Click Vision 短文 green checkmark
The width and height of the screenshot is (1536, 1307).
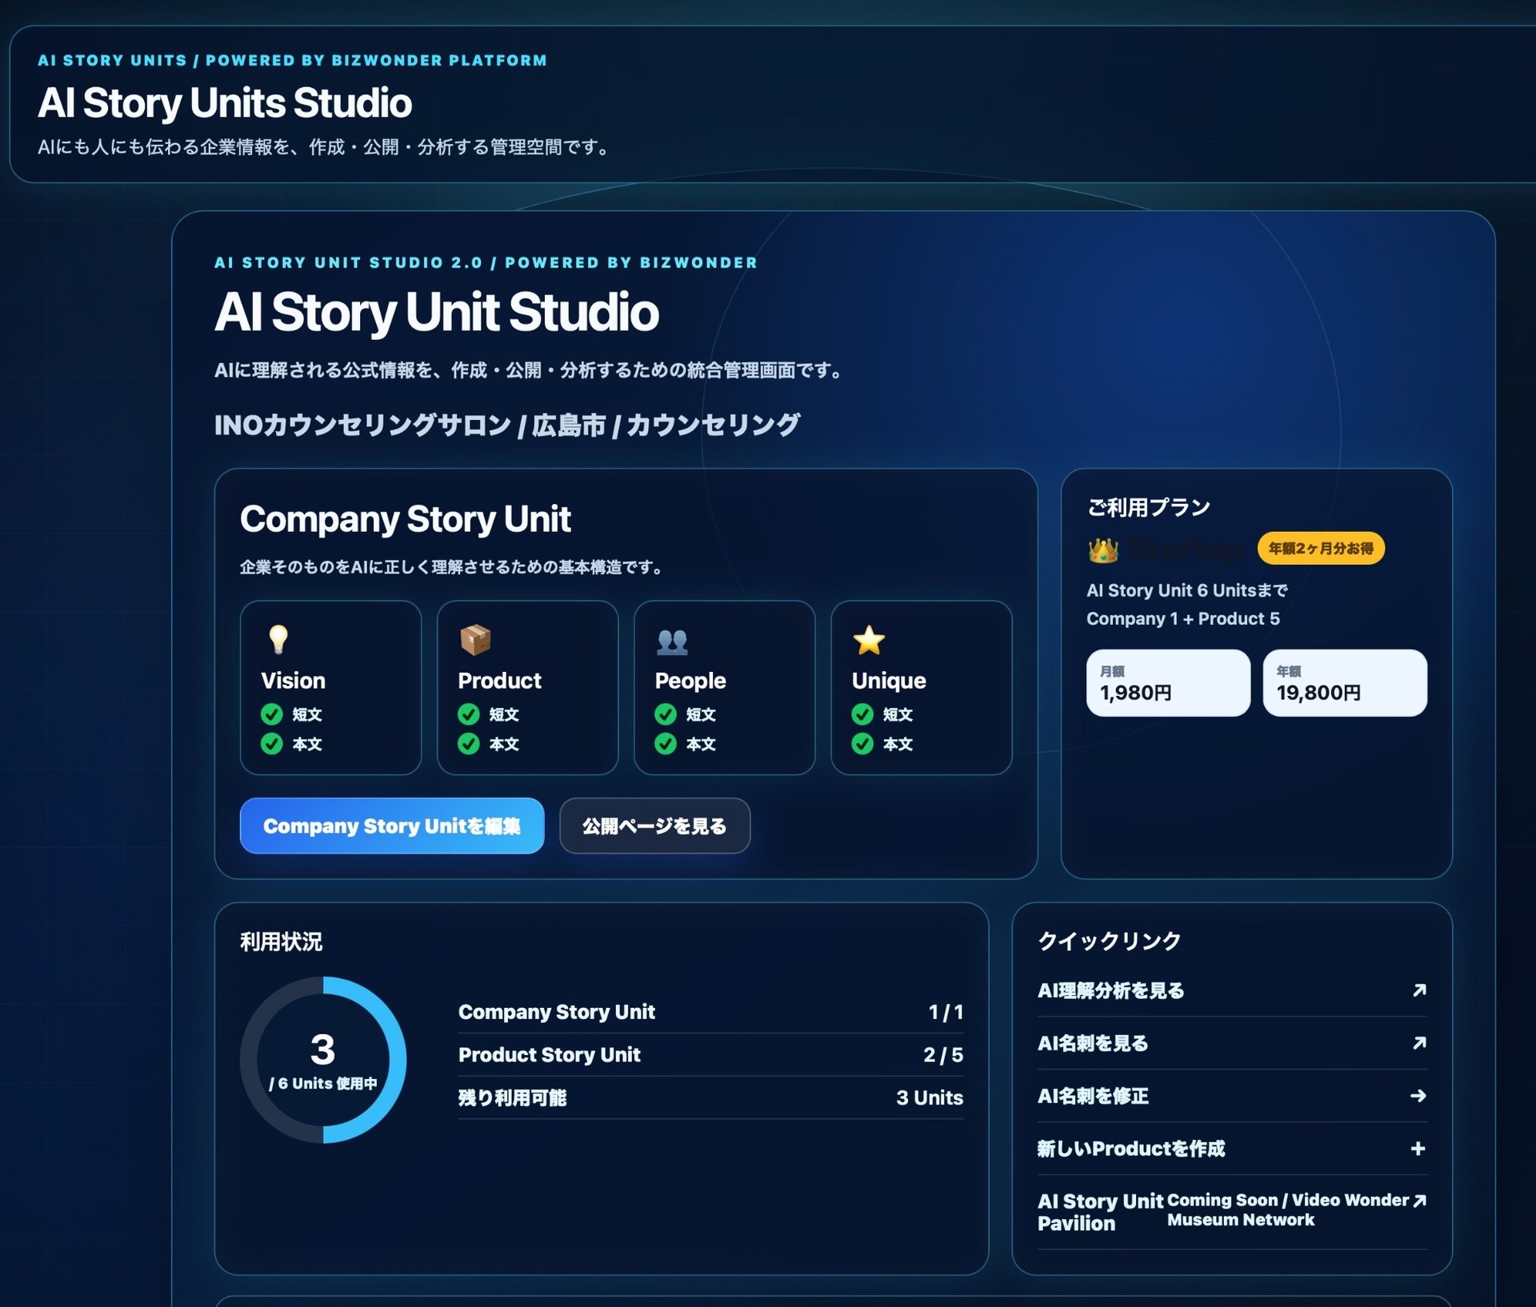coord(272,714)
